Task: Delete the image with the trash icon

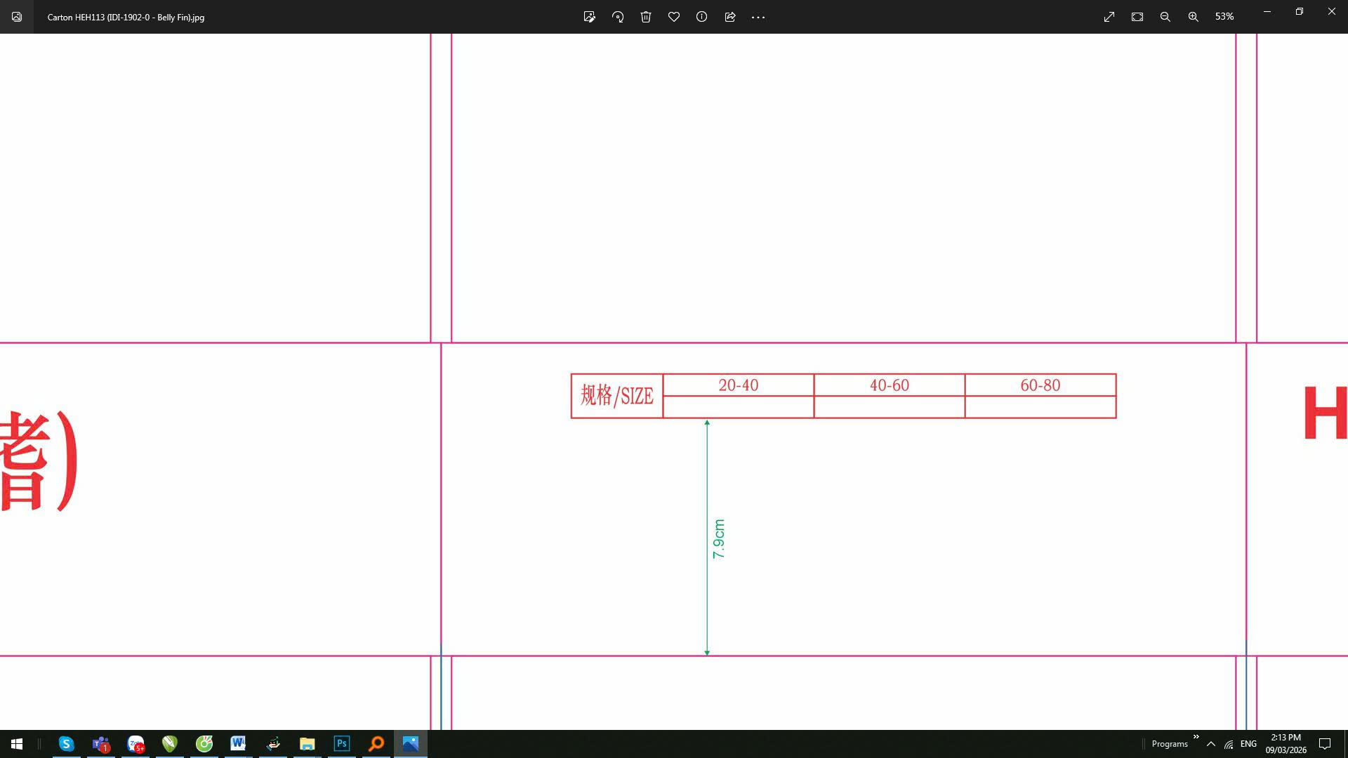Action: 646,17
